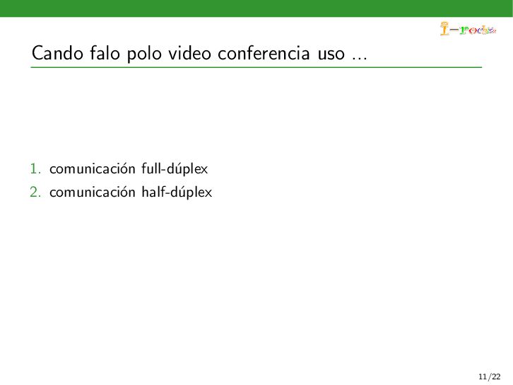Click the word conferencia in the title
Screen dimensions: 513x385
[264, 53]
